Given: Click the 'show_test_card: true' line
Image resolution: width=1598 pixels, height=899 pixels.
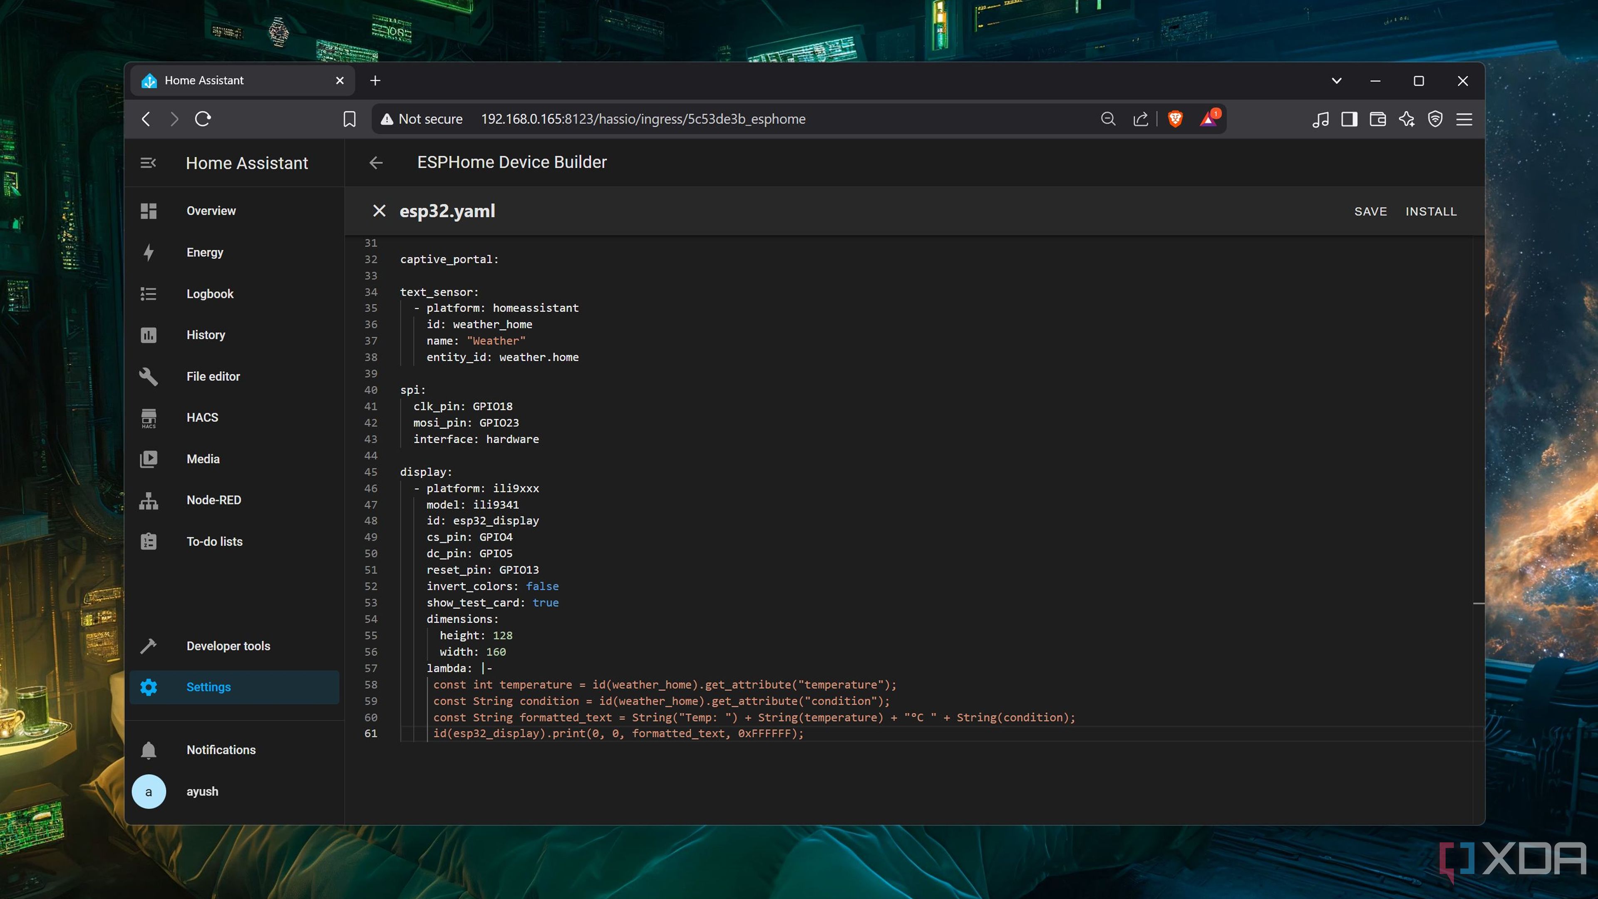Looking at the screenshot, I should 493,603.
